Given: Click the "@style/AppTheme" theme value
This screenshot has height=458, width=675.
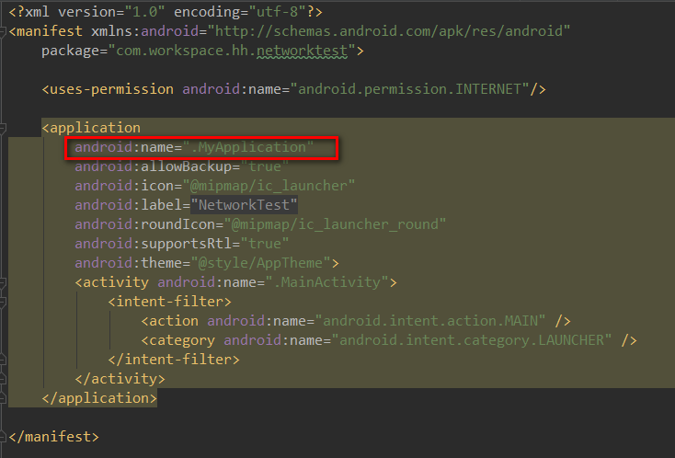Looking at the screenshot, I should (x=261, y=263).
